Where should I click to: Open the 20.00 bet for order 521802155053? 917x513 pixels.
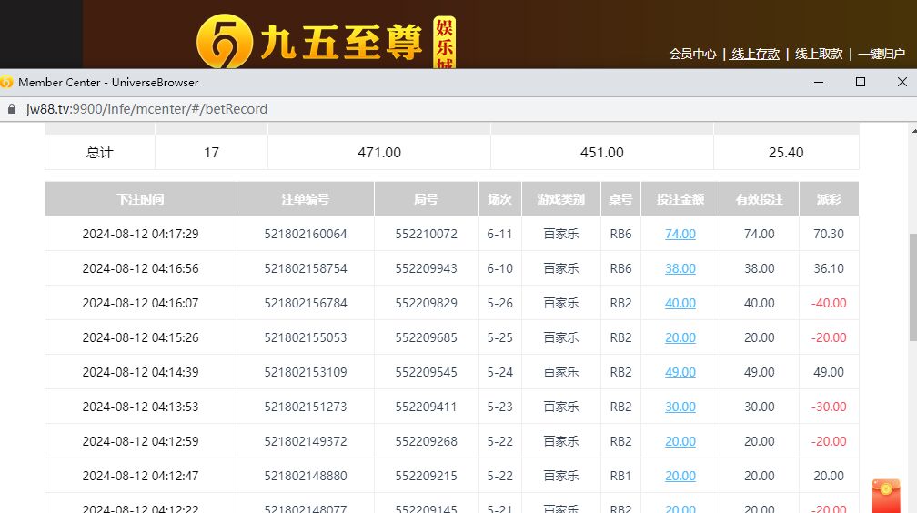click(680, 337)
